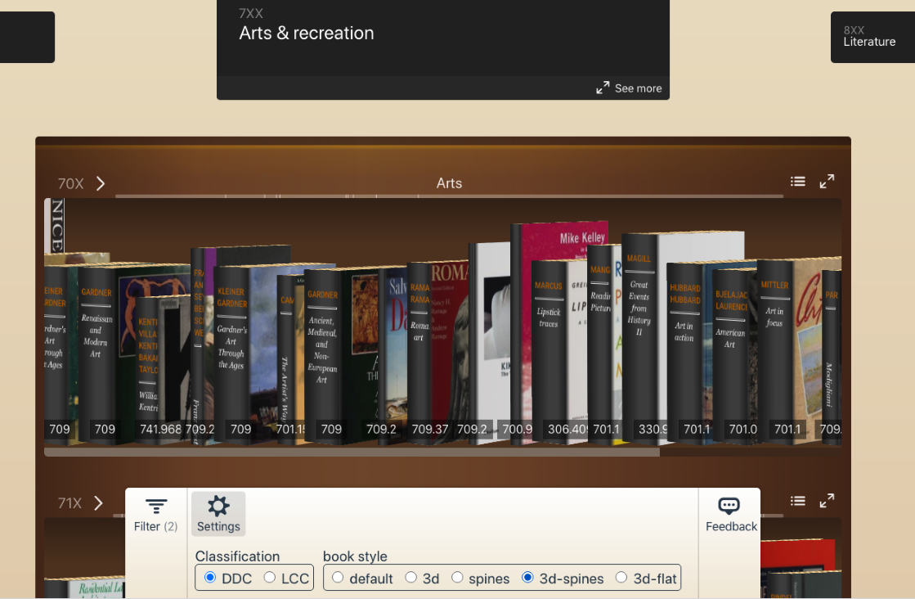
Task: Go to 8XX Literature section
Action: pos(872,37)
